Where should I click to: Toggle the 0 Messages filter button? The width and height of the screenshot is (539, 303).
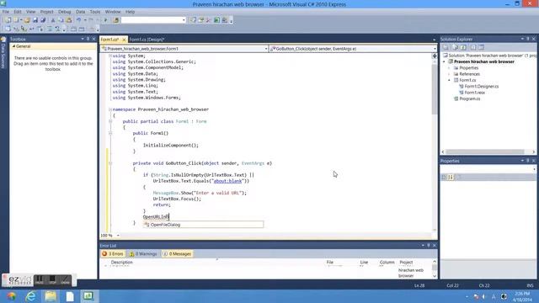[177, 254]
